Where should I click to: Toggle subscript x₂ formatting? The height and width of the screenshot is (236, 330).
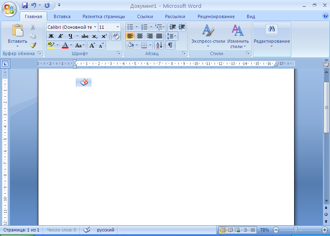coord(95,36)
